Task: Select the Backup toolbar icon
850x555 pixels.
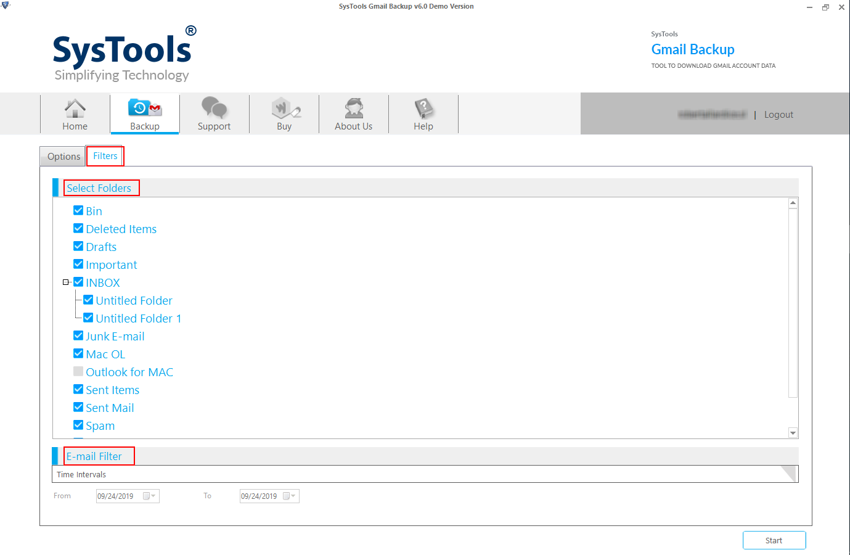Action: pyautogui.click(x=145, y=109)
